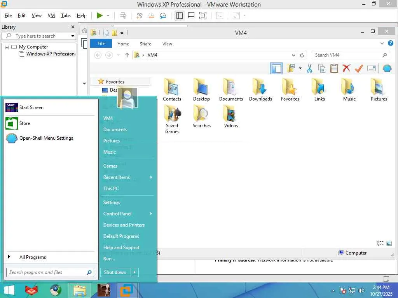398x298 pixels.
Task: Collapse the My Computer tree node
Action: 7,47
